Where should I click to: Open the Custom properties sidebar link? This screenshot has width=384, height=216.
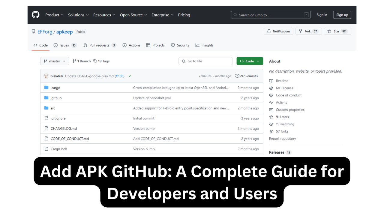point(287,110)
